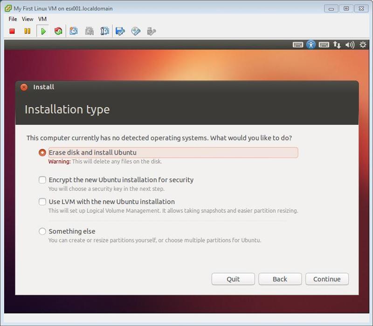Take a snapshot using the toolbar icon
Image resolution: width=373 pixels, height=326 pixels.
tap(74, 31)
